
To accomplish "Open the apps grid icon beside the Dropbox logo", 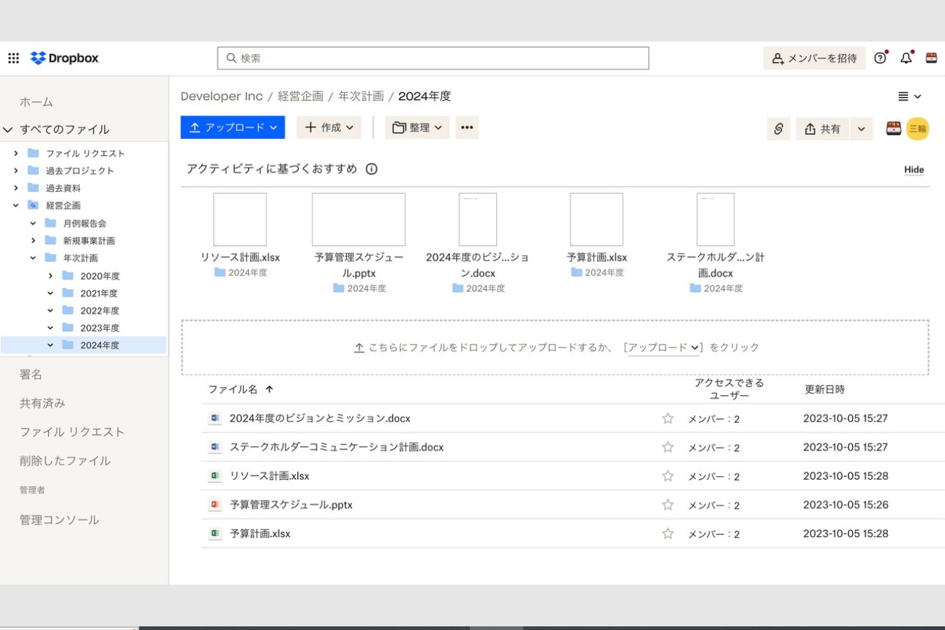I will pyautogui.click(x=13, y=58).
